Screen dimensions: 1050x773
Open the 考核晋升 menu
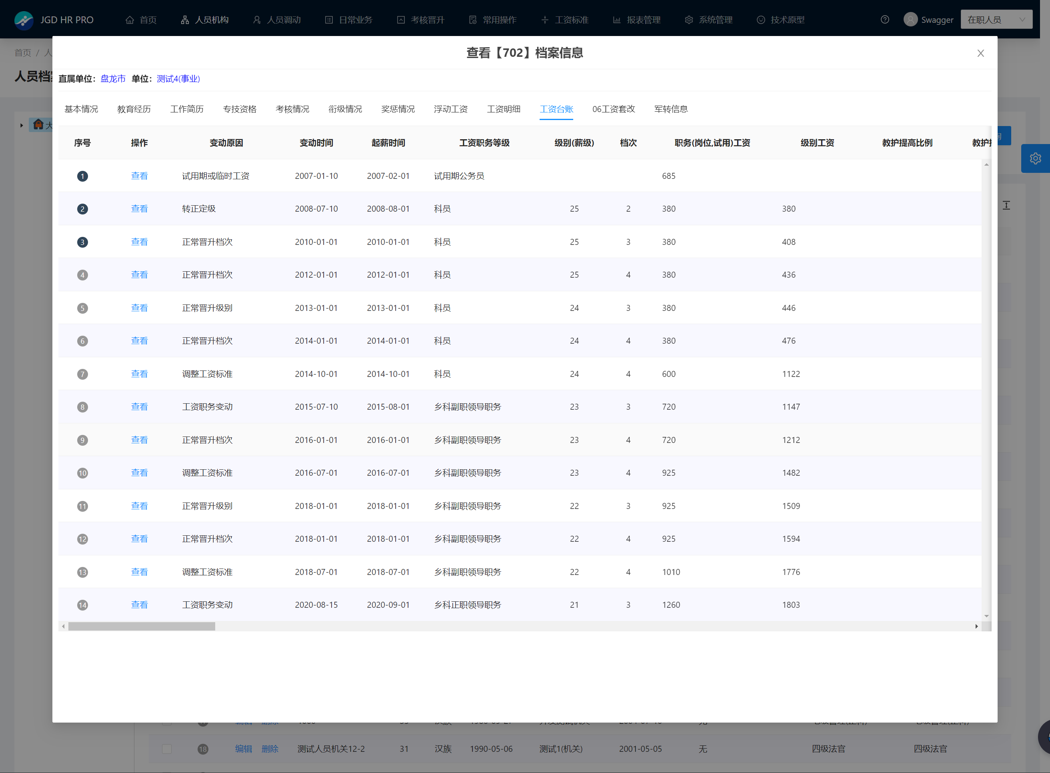[x=420, y=20]
